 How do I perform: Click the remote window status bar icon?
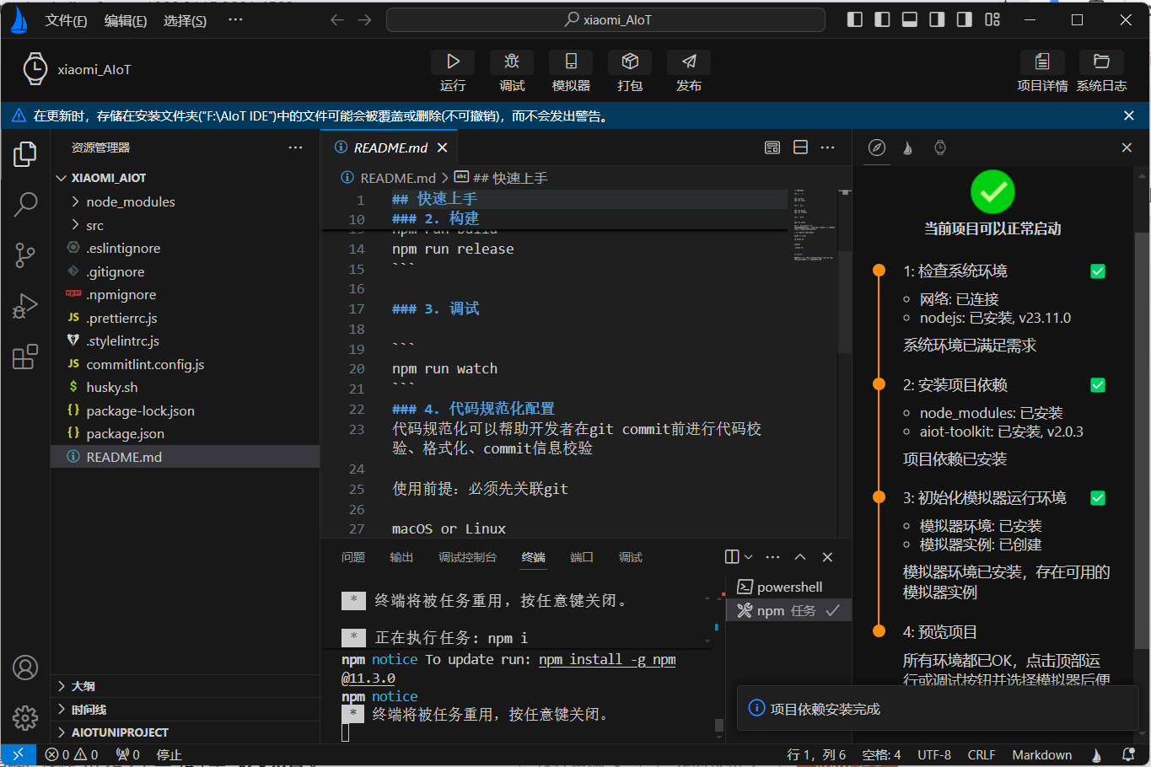click(19, 754)
